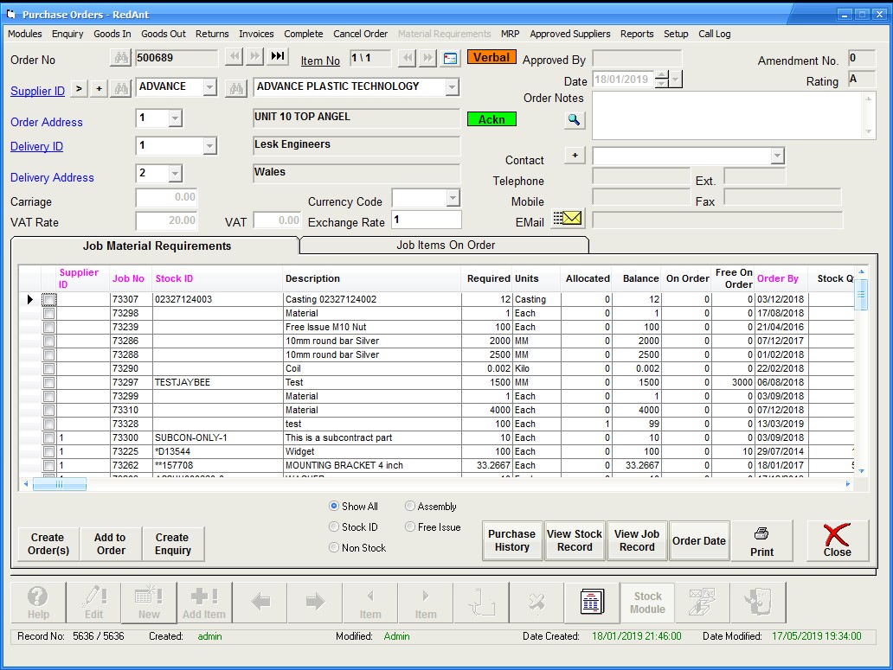Expand the Contact dropdown list
This screenshot has width=893, height=670.
[777, 156]
